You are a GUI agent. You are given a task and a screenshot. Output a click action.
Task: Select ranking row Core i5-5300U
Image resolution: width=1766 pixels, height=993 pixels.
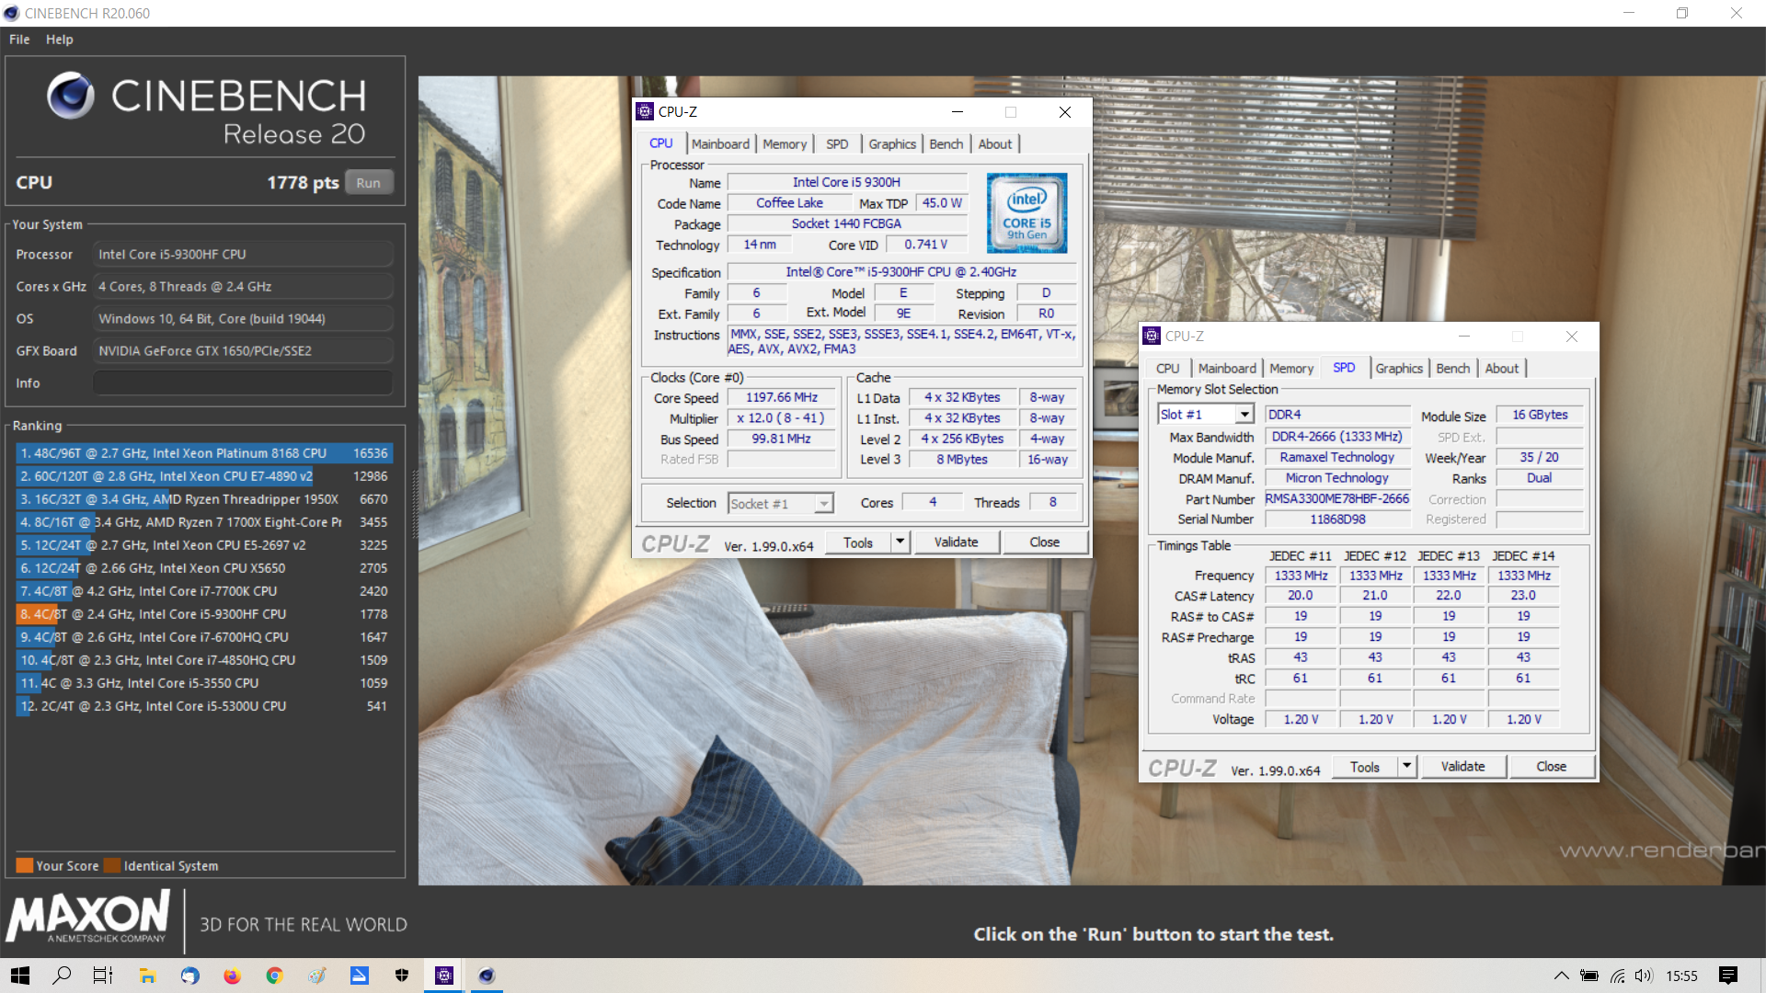204,706
